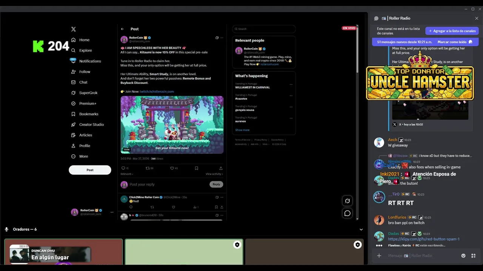Click the plus attach icon in message bar

tap(379, 256)
